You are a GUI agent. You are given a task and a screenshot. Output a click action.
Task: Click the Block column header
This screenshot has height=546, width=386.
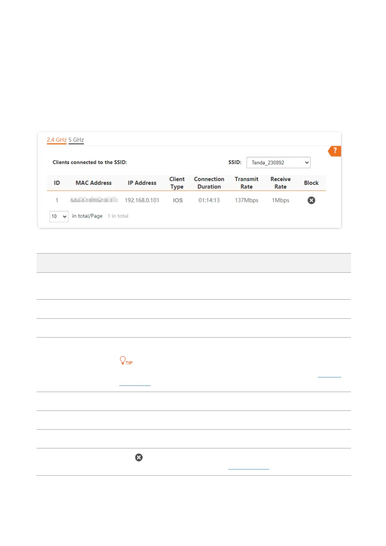[x=311, y=183]
